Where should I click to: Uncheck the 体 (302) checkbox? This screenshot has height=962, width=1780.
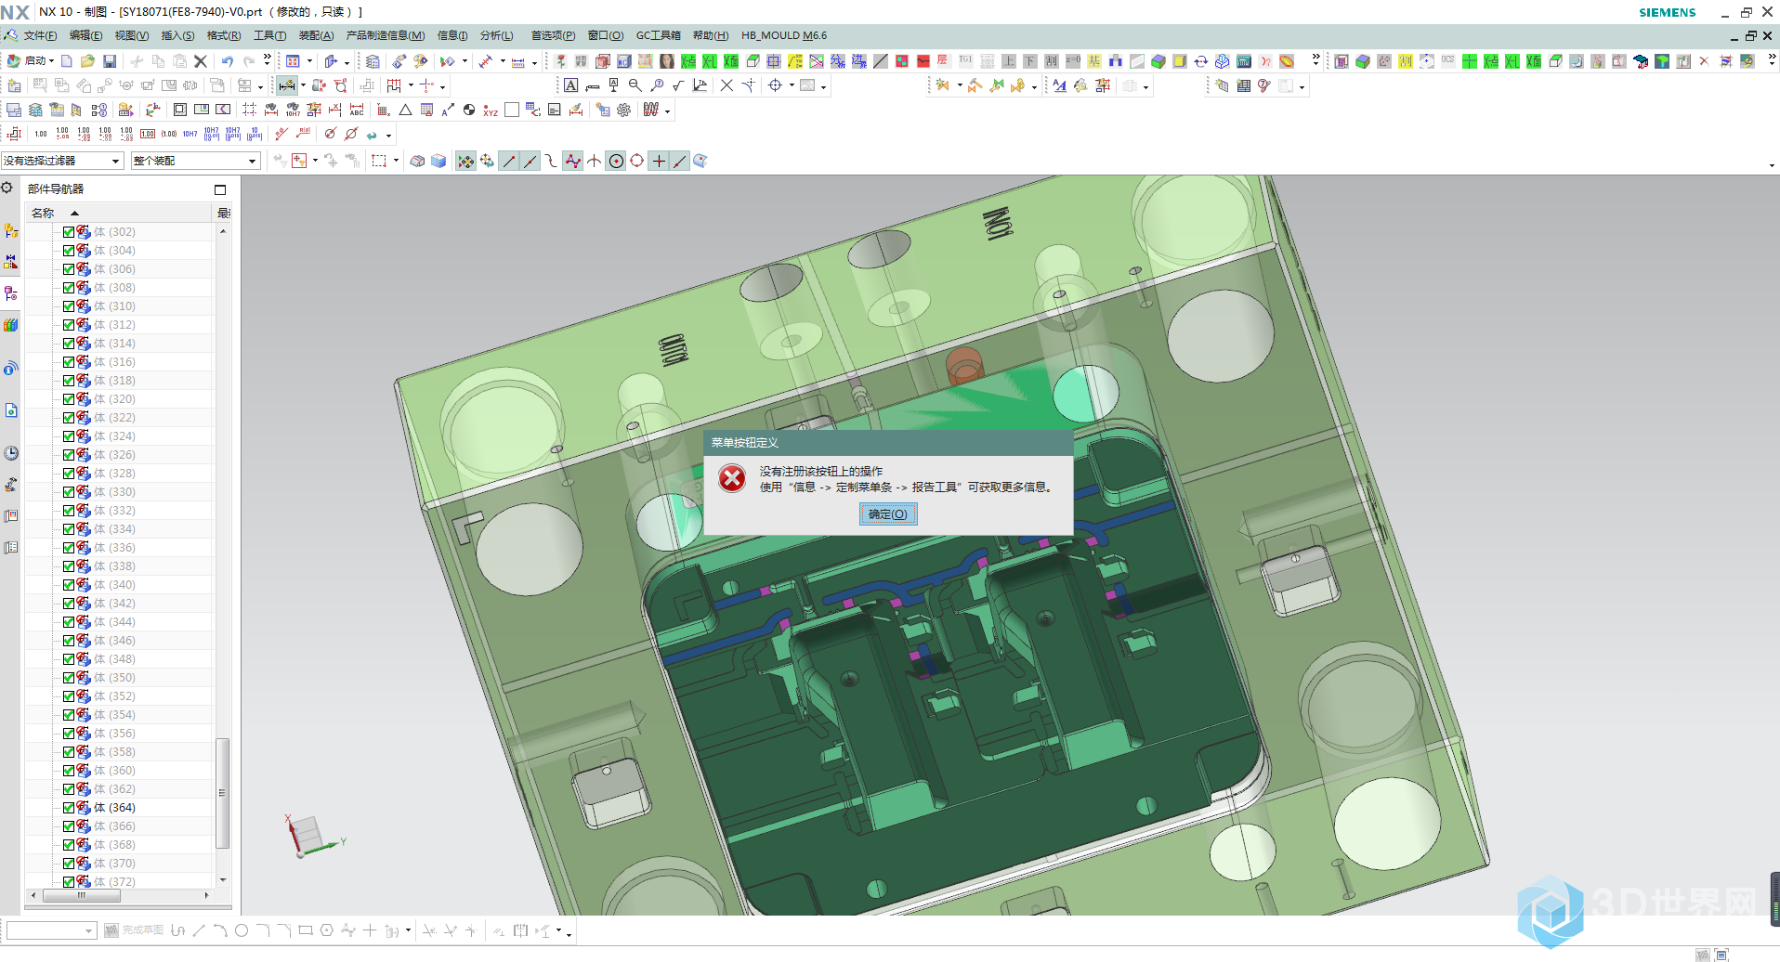69,232
